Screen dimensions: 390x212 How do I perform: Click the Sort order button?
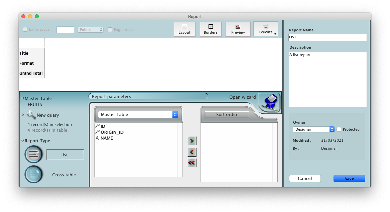pyautogui.click(x=227, y=114)
